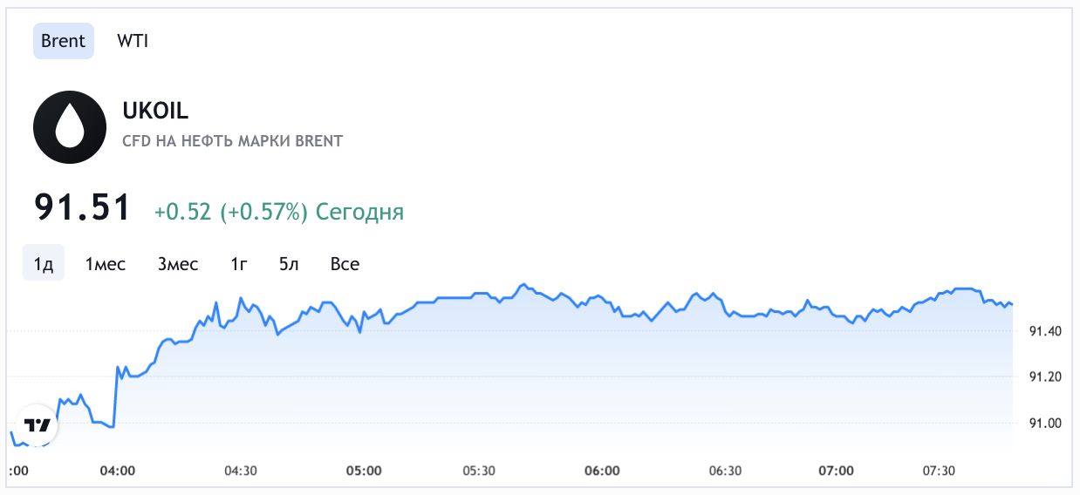Image resolution: width=1080 pixels, height=495 pixels.
Task: Click the 05:30 time axis label
Action: pyautogui.click(x=479, y=471)
